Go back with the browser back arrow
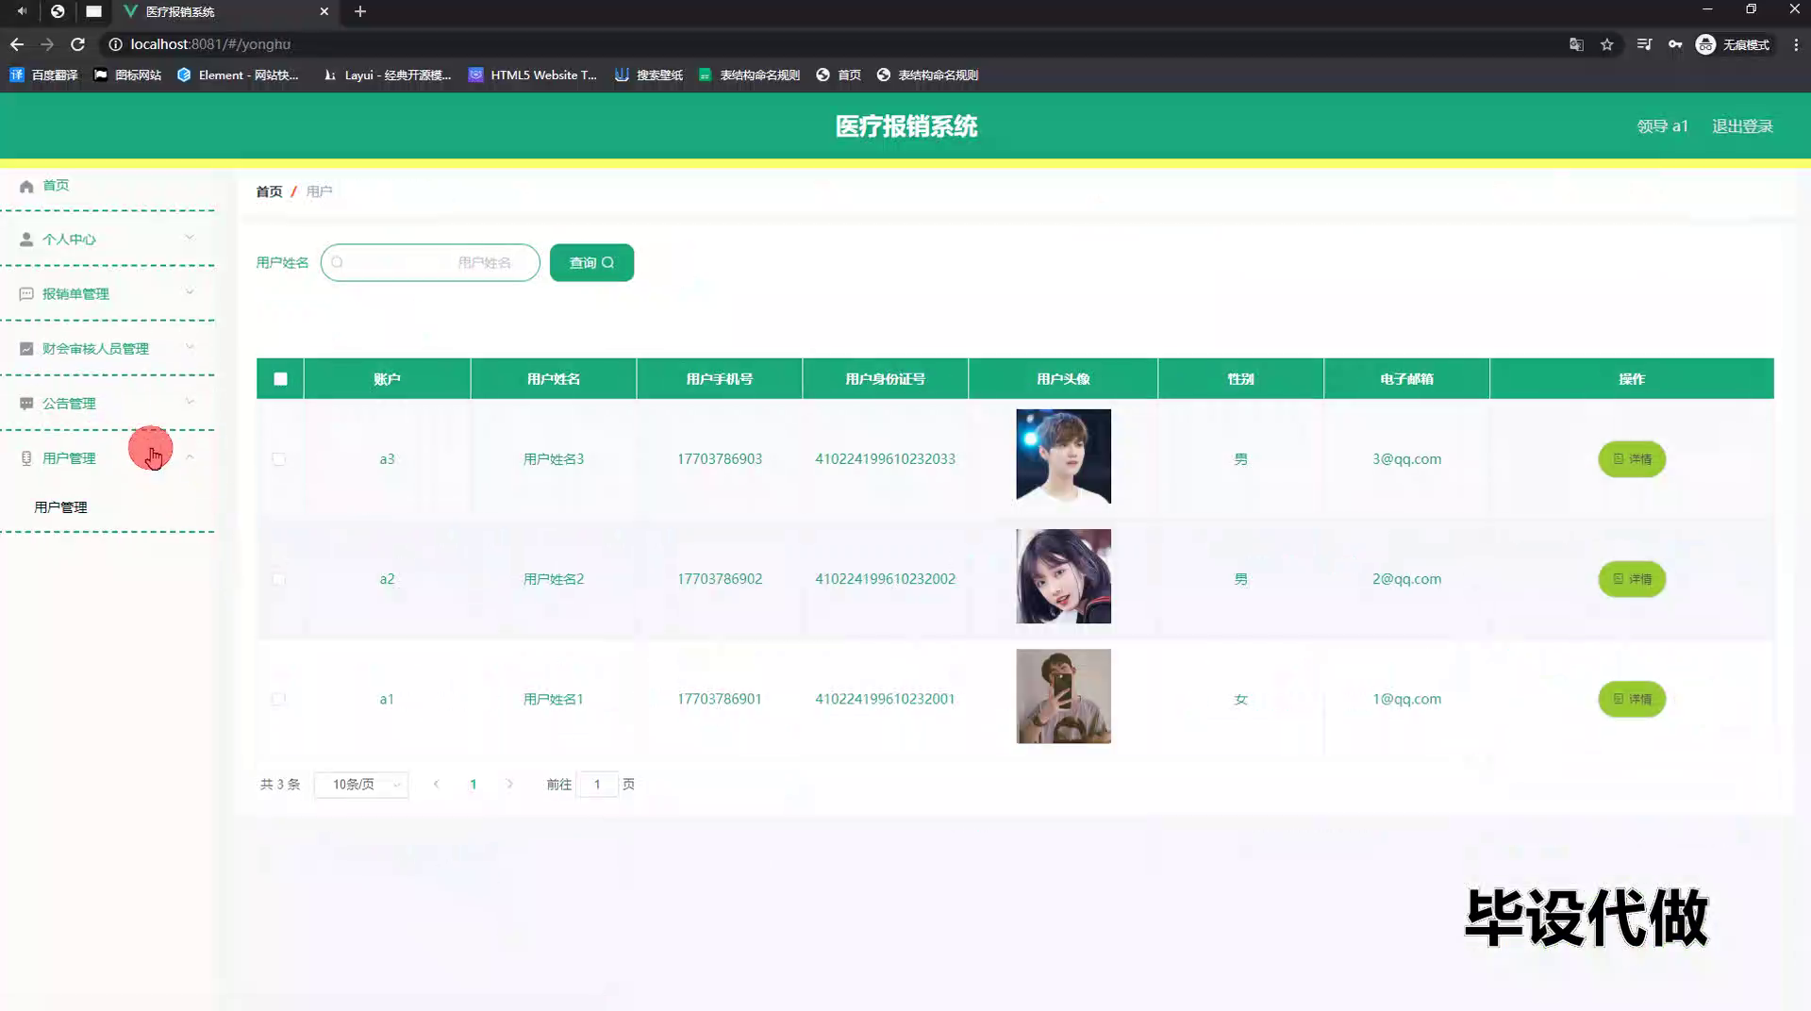The height and width of the screenshot is (1011, 1811). [17, 44]
